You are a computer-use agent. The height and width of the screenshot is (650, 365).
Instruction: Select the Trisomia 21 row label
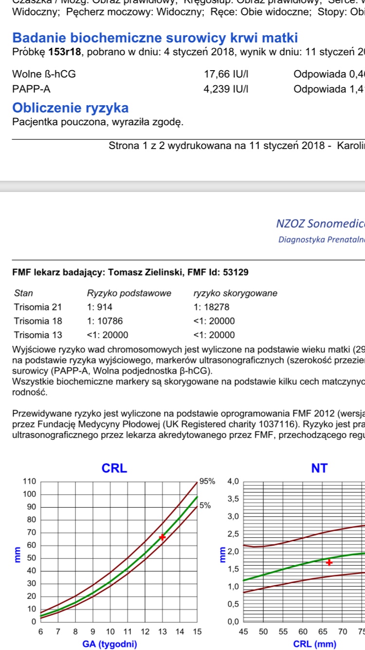coord(38,307)
